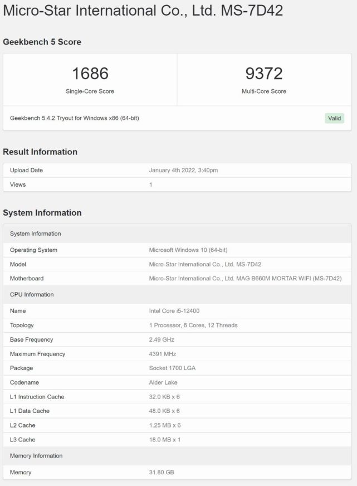The height and width of the screenshot is (486, 357).
Task: Select the 32.0 KB x 6 value
Action: pos(164,397)
